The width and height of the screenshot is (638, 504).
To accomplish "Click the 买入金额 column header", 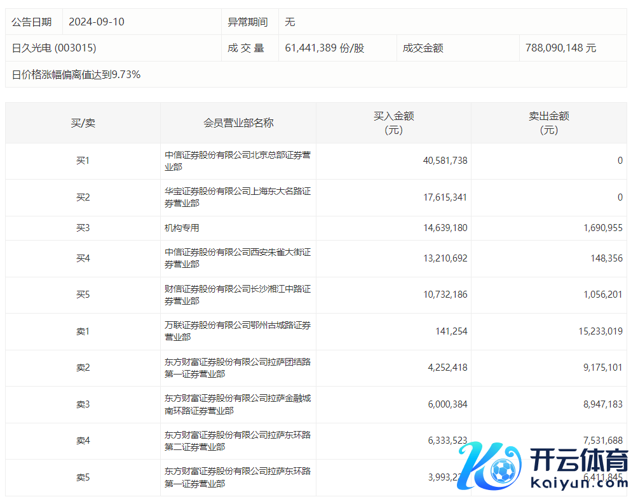I will 393,123.
